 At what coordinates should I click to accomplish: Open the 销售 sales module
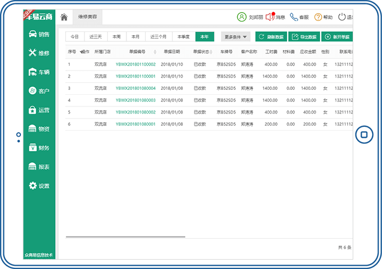(39, 34)
